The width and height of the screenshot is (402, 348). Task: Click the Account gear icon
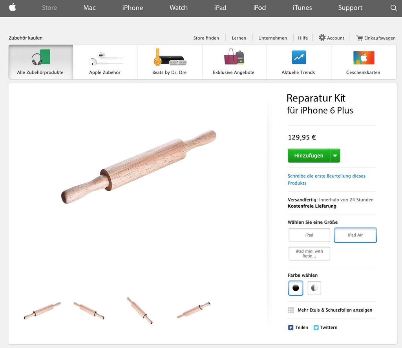click(322, 38)
